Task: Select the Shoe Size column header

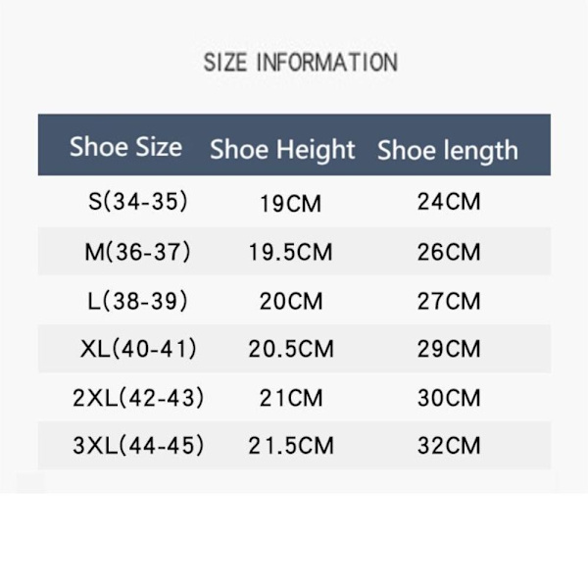Action: coord(125,148)
